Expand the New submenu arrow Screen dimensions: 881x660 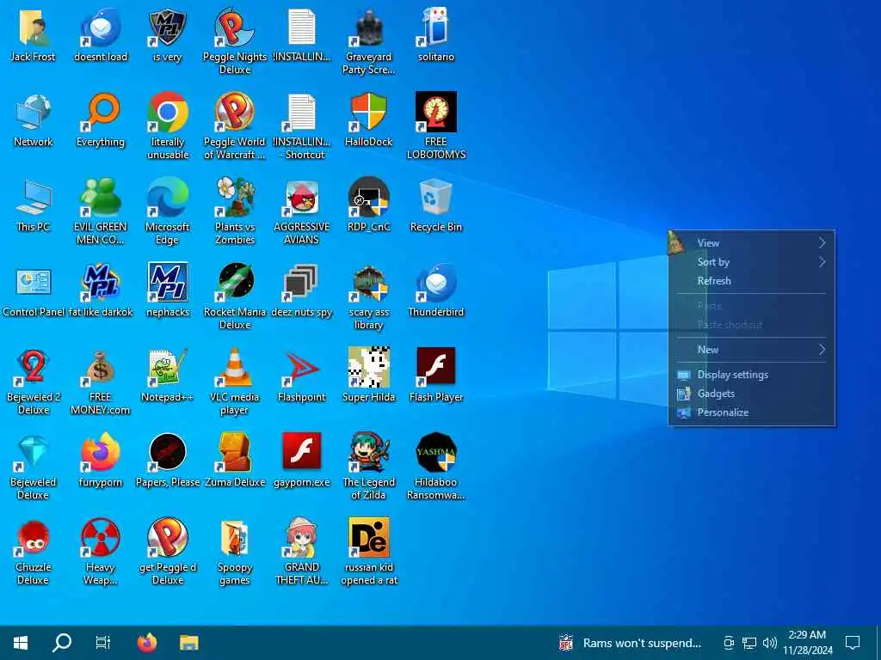822,350
